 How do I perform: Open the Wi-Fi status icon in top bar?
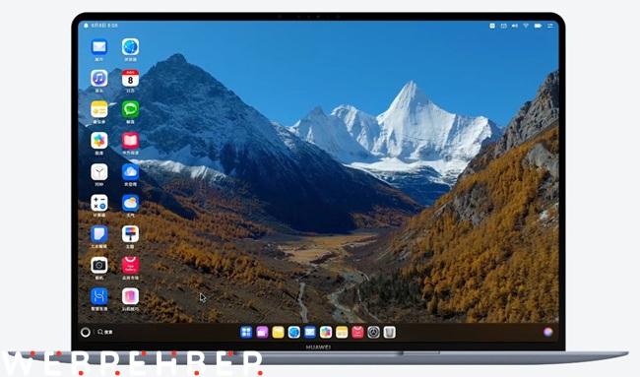click(526, 26)
